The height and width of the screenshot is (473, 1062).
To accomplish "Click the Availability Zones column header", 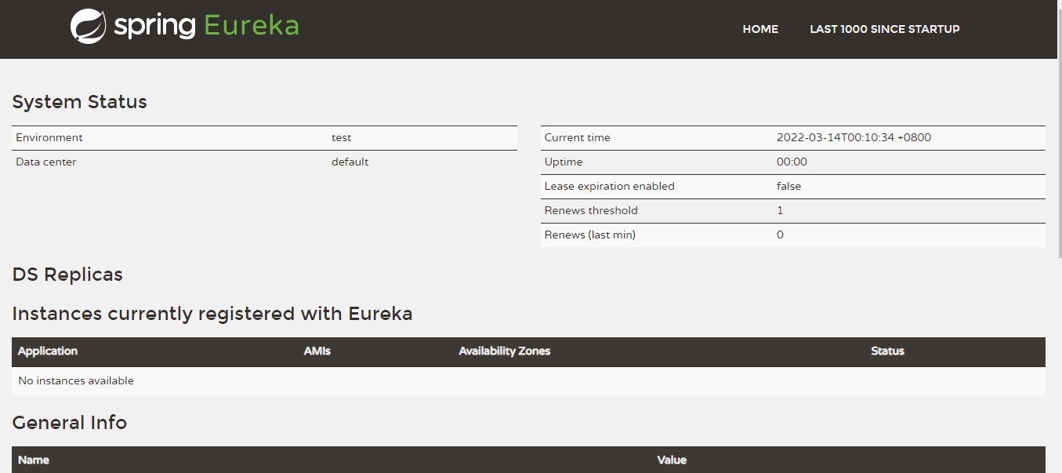I will pyautogui.click(x=505, y=351).
